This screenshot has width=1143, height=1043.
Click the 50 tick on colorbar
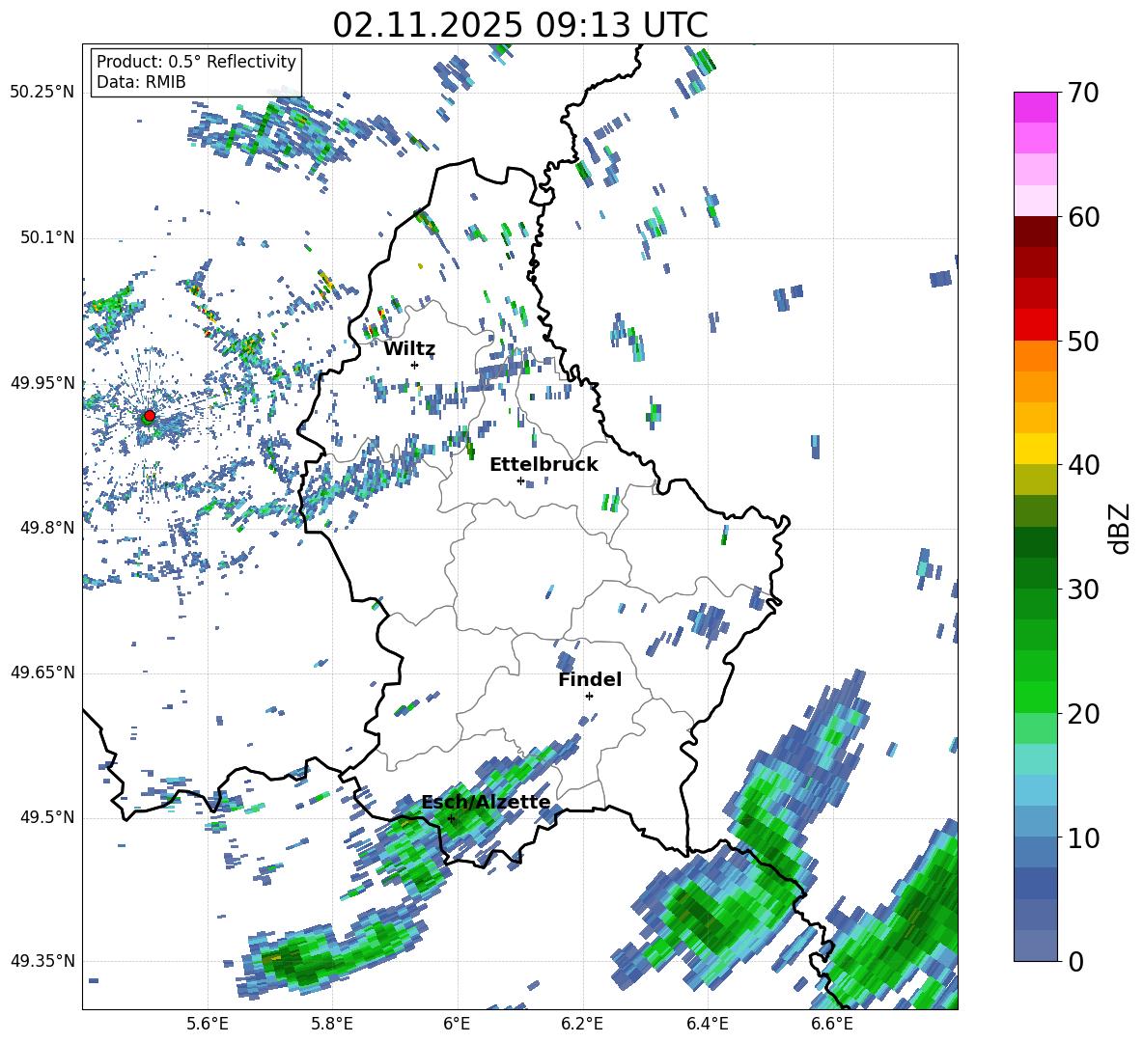[1083, 341]
